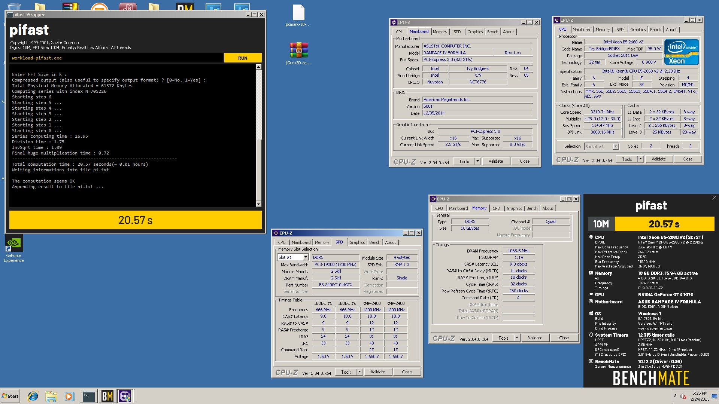The width and height of the screenshot is (719, 404).
Task: Open Windows Explorer from the taskbar
Action: point(51,396)
